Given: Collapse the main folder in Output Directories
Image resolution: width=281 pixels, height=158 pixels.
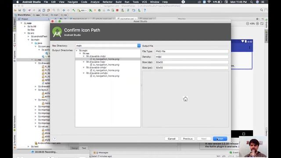Looking at the screenshot, I should tap(77, 50).
